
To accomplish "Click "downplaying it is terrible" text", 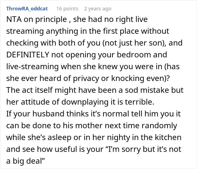I will click(107, 102).
